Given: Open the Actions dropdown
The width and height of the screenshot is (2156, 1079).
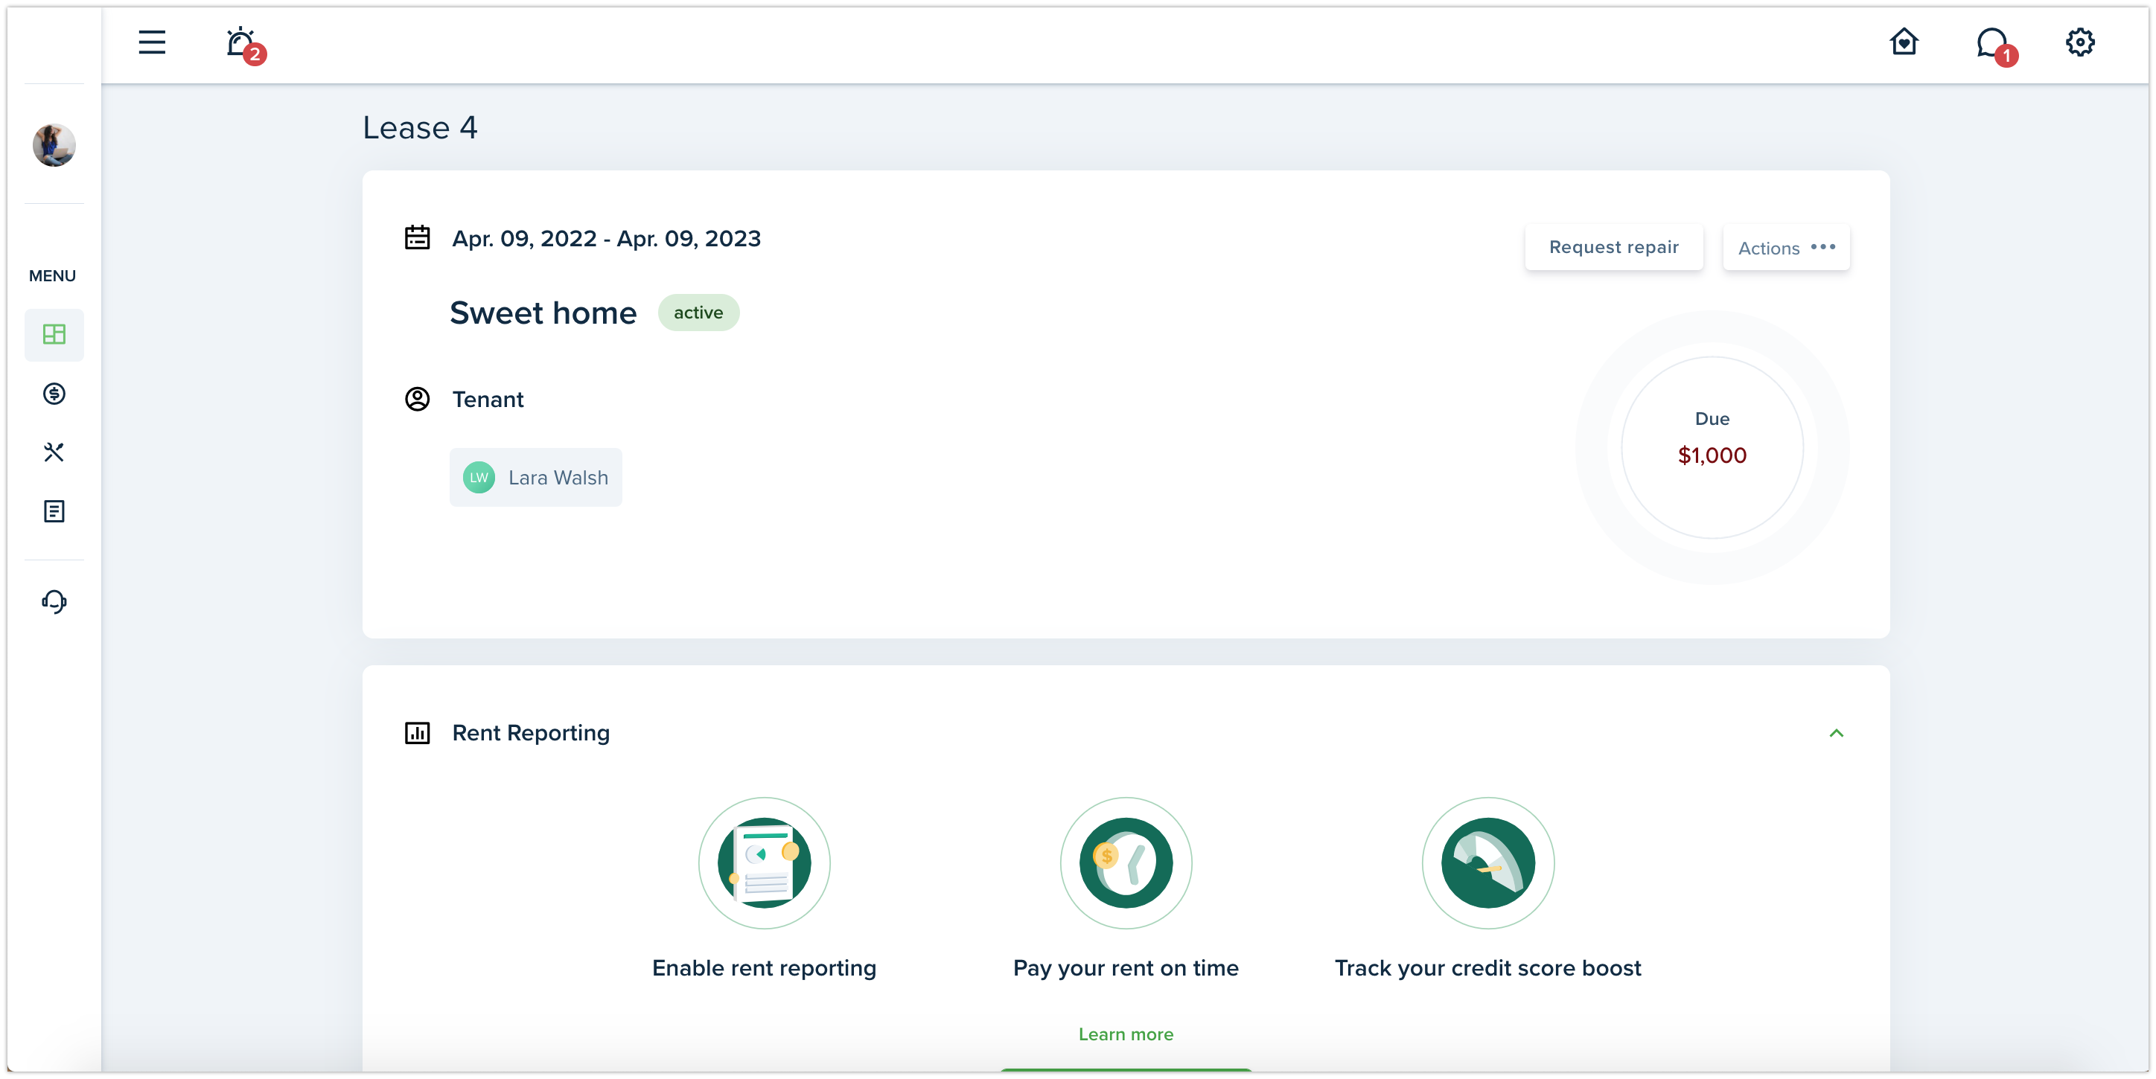Looking at the screenshot, I should pos(1786,248).
